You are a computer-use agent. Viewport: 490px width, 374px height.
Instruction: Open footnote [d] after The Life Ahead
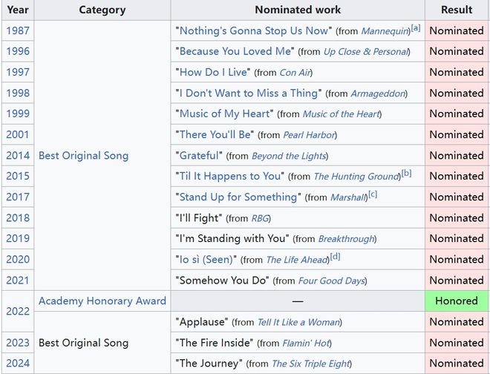click(335, 256)
